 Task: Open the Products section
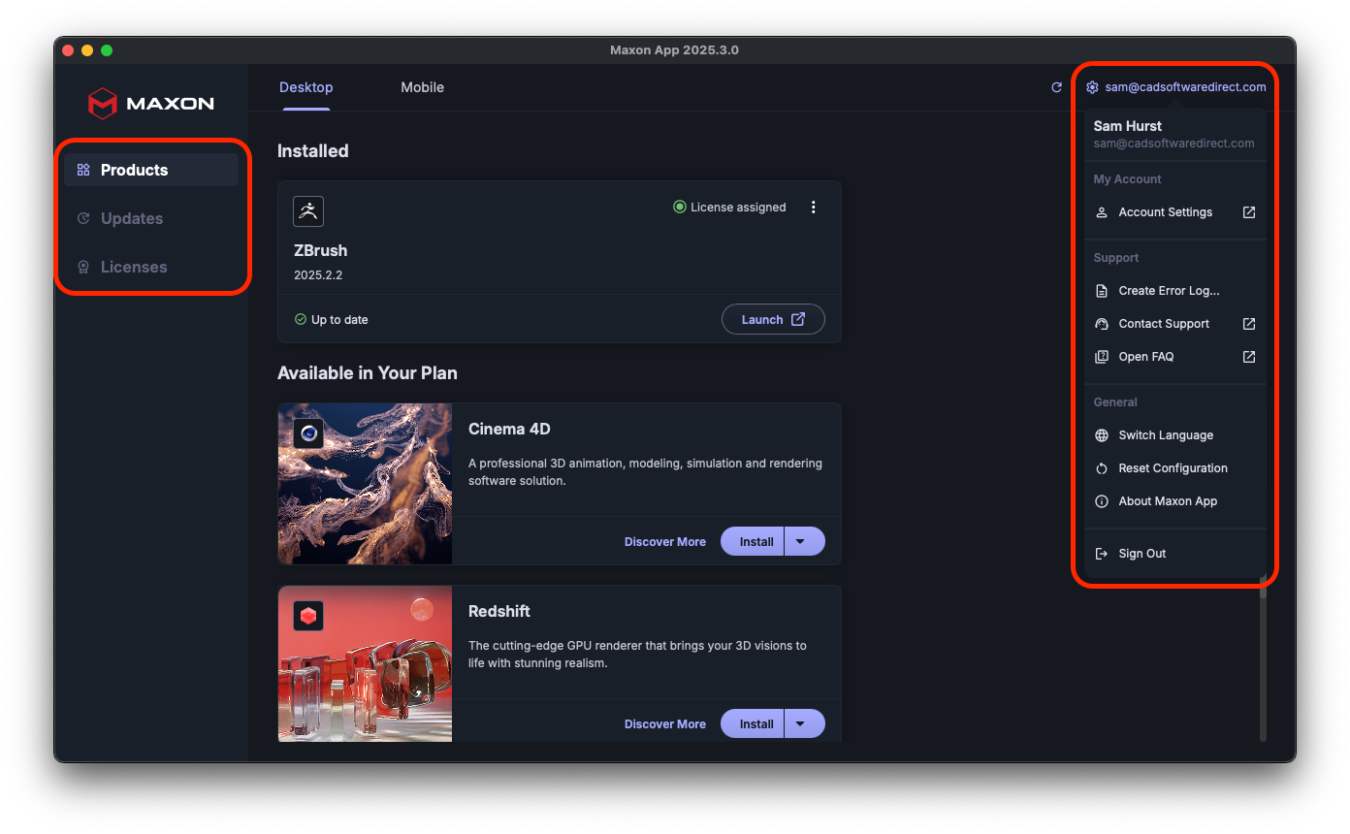[151, 170]
